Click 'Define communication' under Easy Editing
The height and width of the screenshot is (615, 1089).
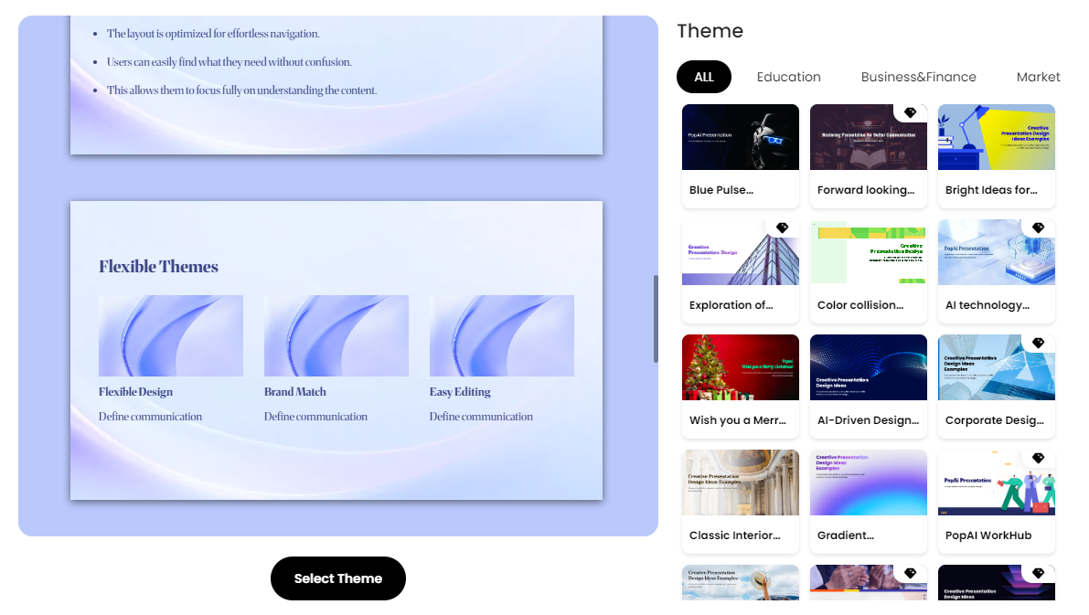tap(481, 417)
